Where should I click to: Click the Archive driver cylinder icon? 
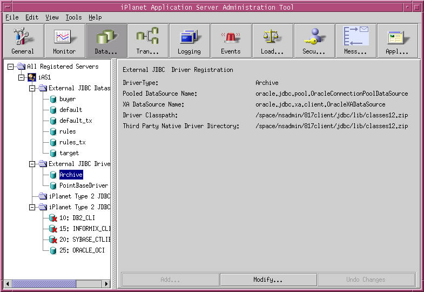(53, 175)
